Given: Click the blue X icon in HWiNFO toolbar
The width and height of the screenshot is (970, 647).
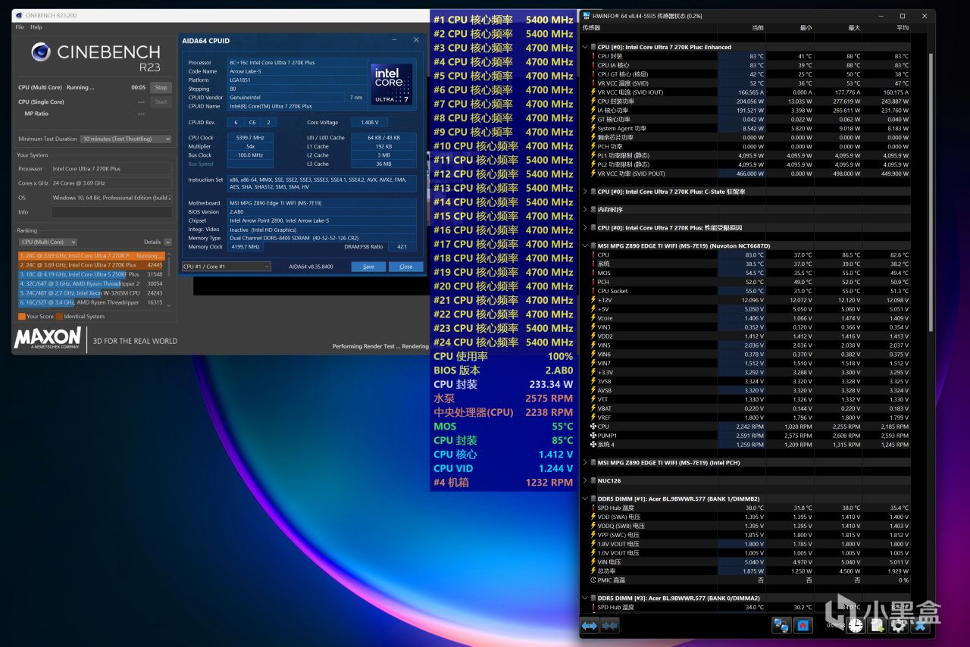Looking at the screenshot, I should click(x=920, y=626).
